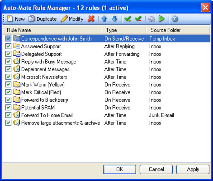Run rule with green play icon

pyautogui.click(x=161, y=19)
